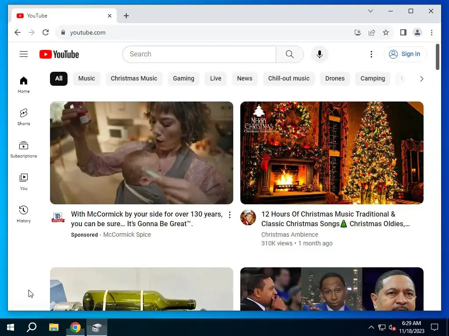The image size is (449, 336).
Task: Click the muted volume tray icon
Action: 392,327
